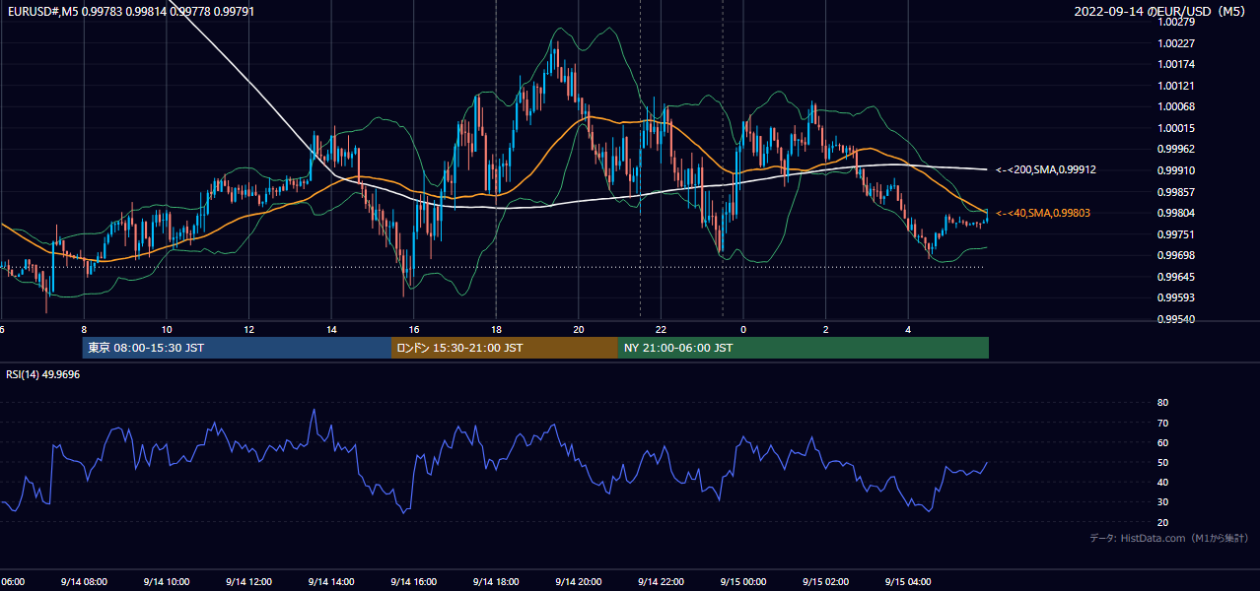Viewport: 1260px width, 591px height.
Task: Click the RSI scale value 40
Action: [x=1162, y=482]
